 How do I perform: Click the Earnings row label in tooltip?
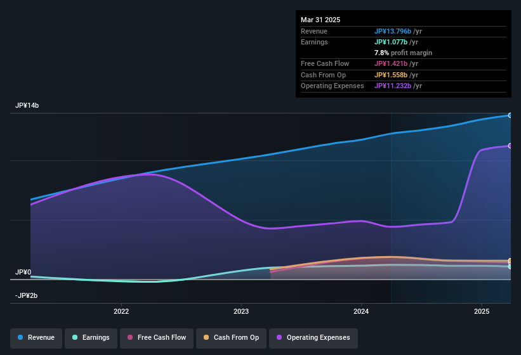(x=314, y=42)
